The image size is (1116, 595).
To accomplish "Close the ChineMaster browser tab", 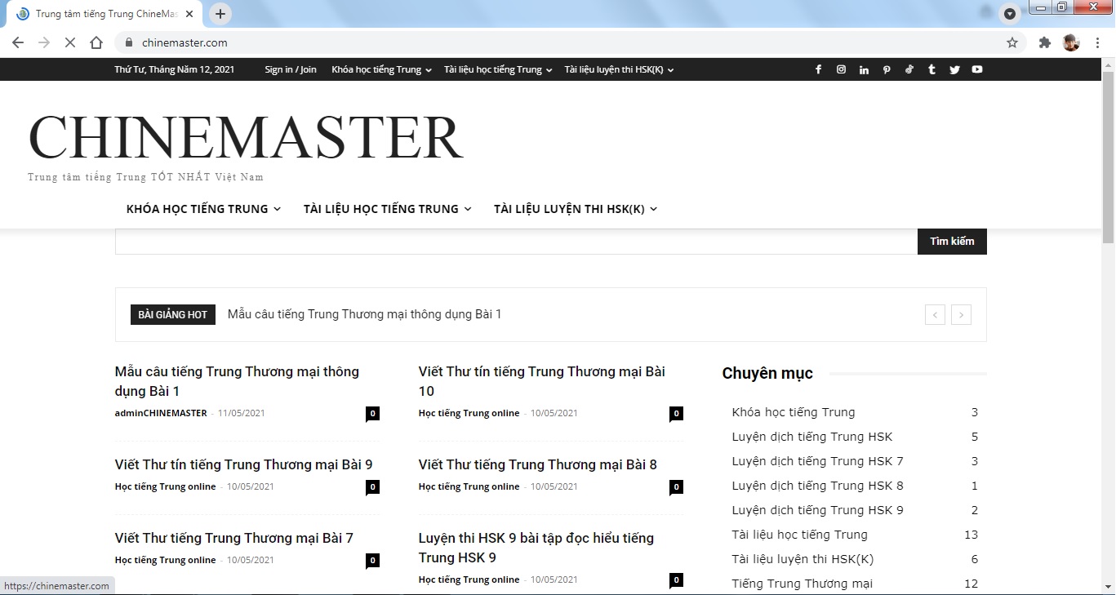I will click(190, 14).
